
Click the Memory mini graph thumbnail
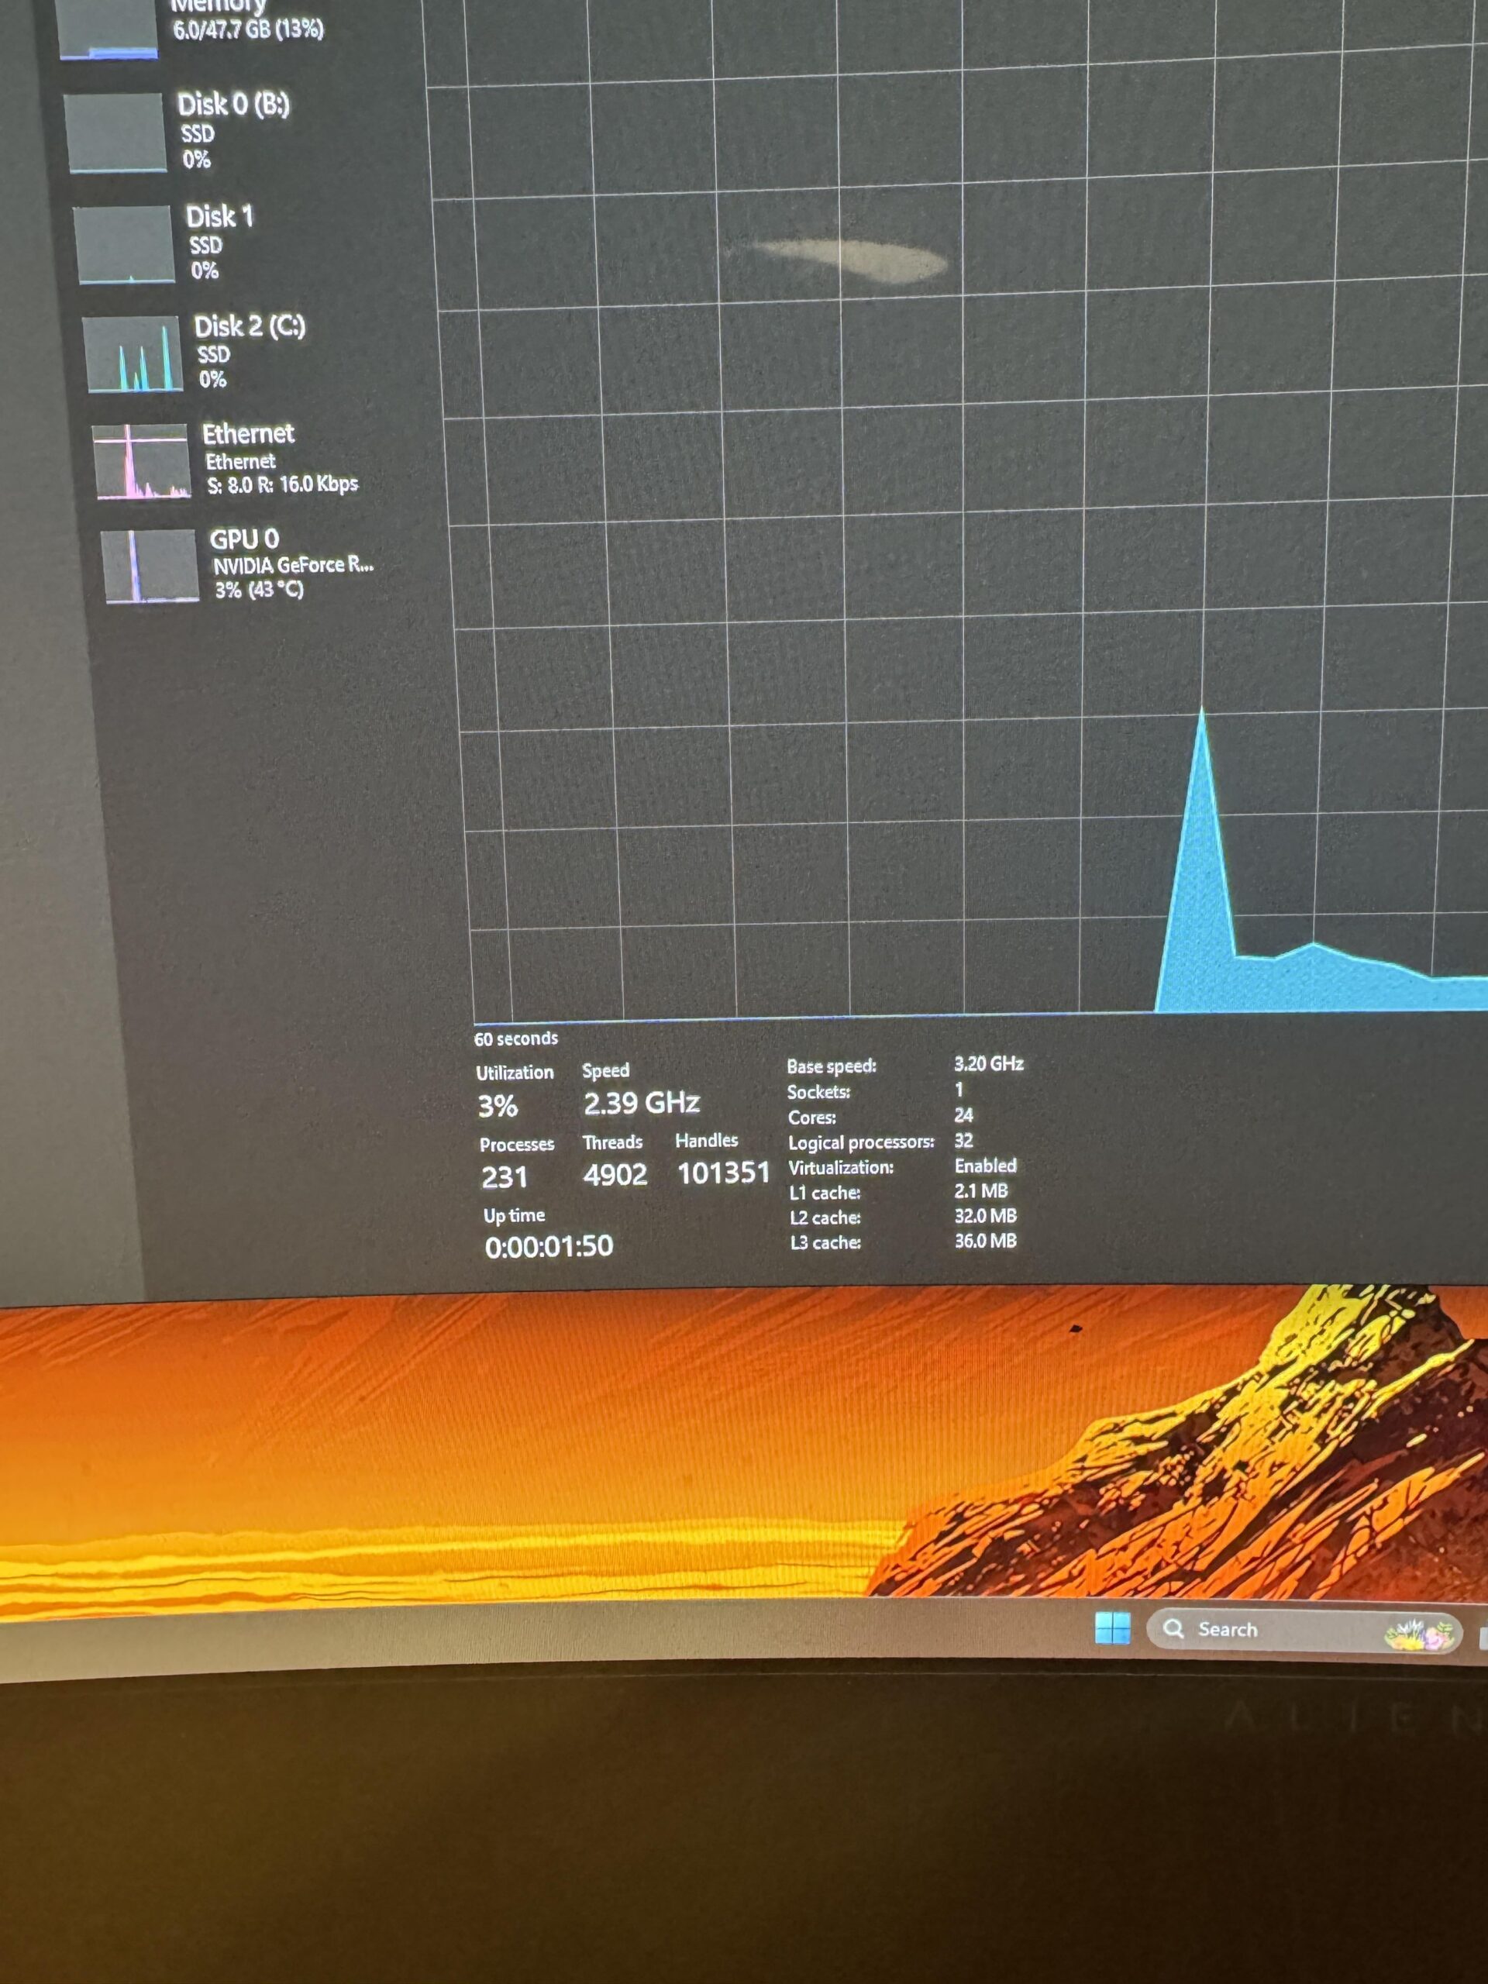point(108,29)
